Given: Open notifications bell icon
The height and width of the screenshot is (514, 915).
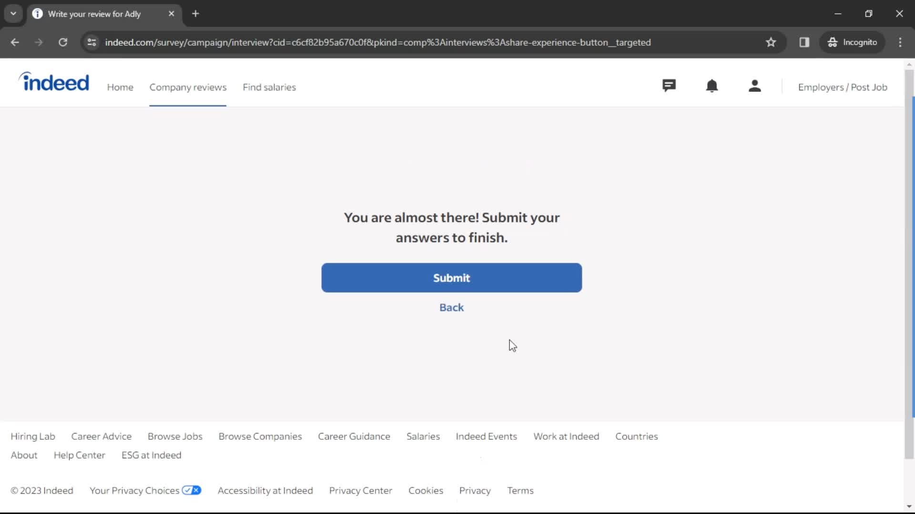Looking at the screenshot, I should point(712,87).
